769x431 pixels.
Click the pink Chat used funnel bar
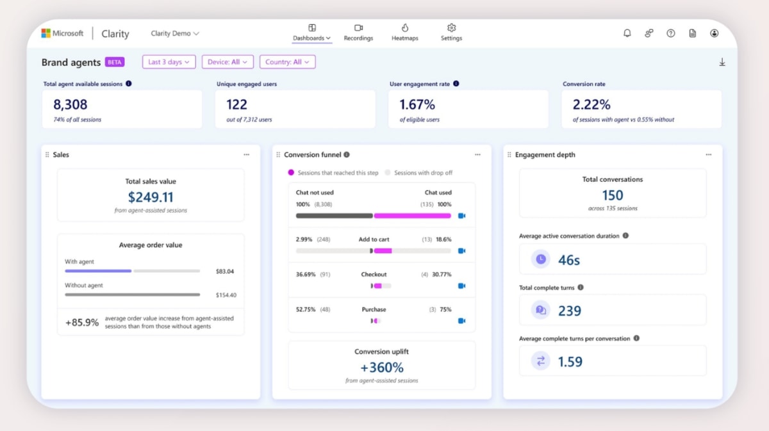pyautogui.click(x=412, y=216)
